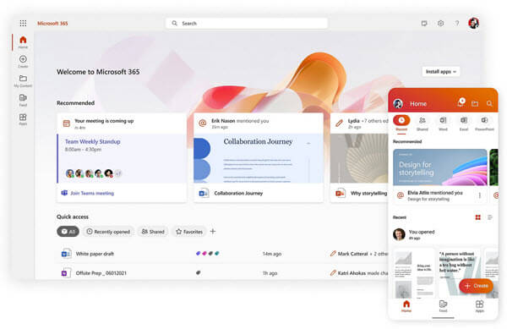This screenshot has width=507, height=329.
Task: Open Apps in the left sidebar
Action: point(23,119)
